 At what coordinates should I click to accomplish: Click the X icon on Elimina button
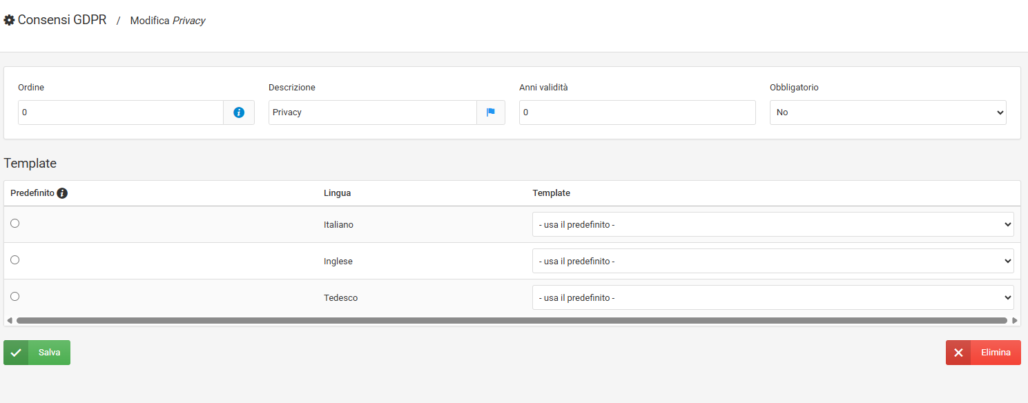coord(958,353)
